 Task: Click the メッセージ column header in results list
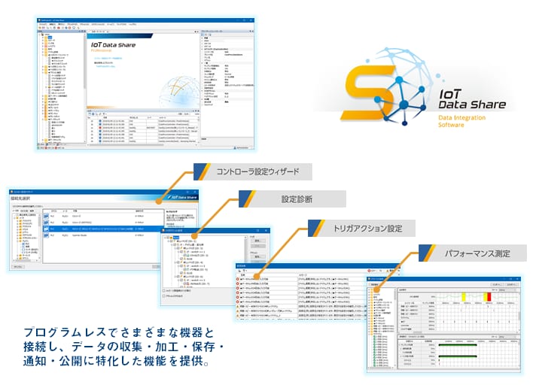303,275
